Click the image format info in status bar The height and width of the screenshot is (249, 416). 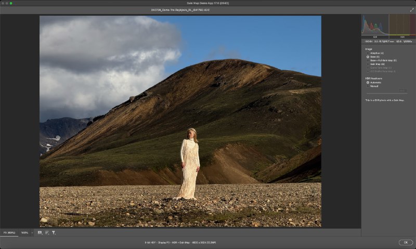click(x=180, y=242)
